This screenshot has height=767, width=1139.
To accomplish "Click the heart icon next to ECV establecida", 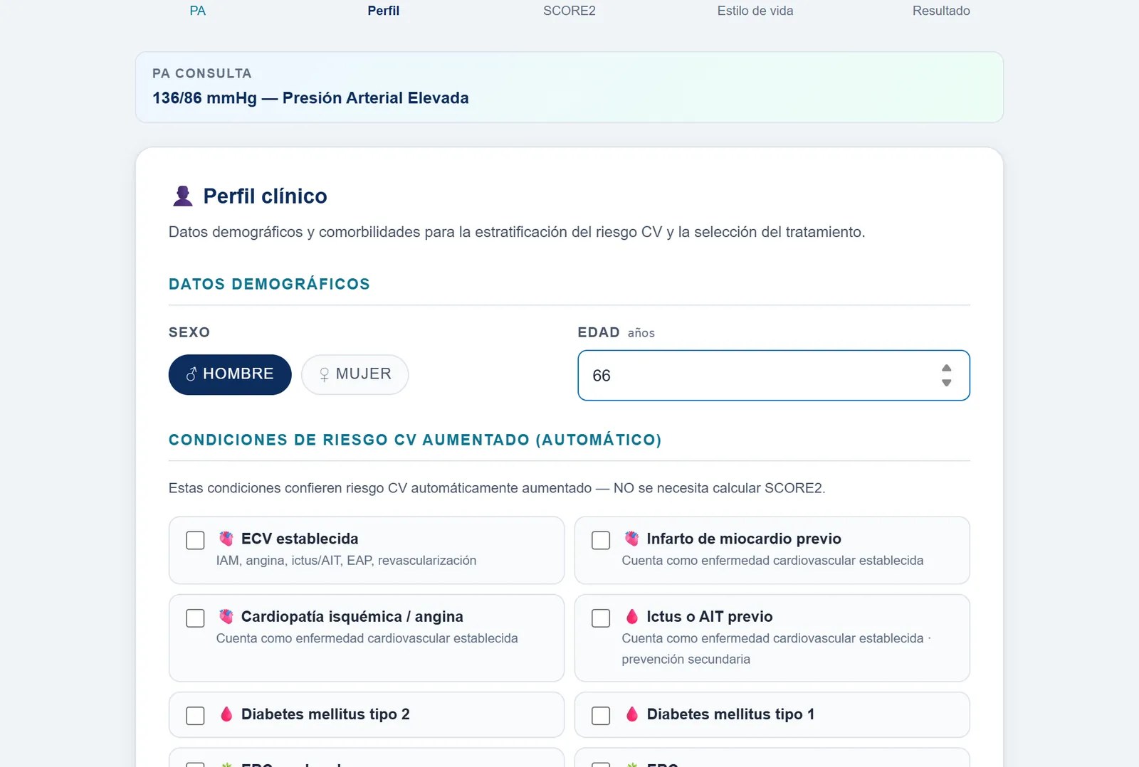I will [x=226, y=539].
